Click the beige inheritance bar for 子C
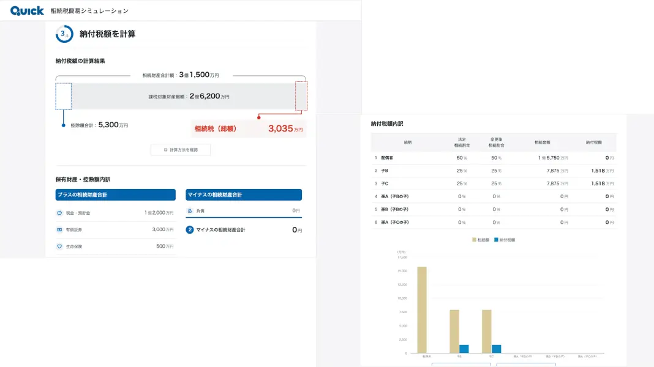This screenshot has height=367, width=654. pos(487,332)
